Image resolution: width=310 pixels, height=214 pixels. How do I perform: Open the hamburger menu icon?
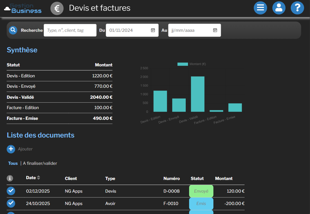260,8
